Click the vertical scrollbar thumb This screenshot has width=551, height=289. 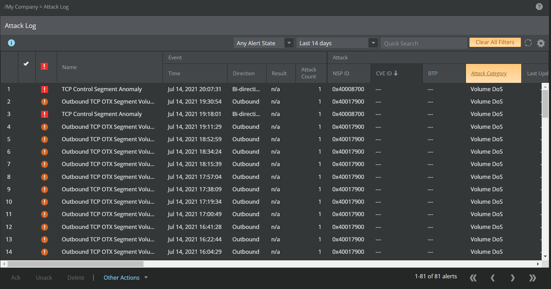[x=545, y=104]
